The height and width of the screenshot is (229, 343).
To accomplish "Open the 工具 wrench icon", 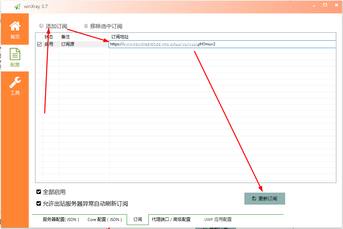I will 15,82.
